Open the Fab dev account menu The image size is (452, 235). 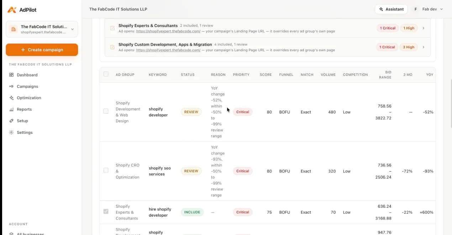click(x=428, y=9)
